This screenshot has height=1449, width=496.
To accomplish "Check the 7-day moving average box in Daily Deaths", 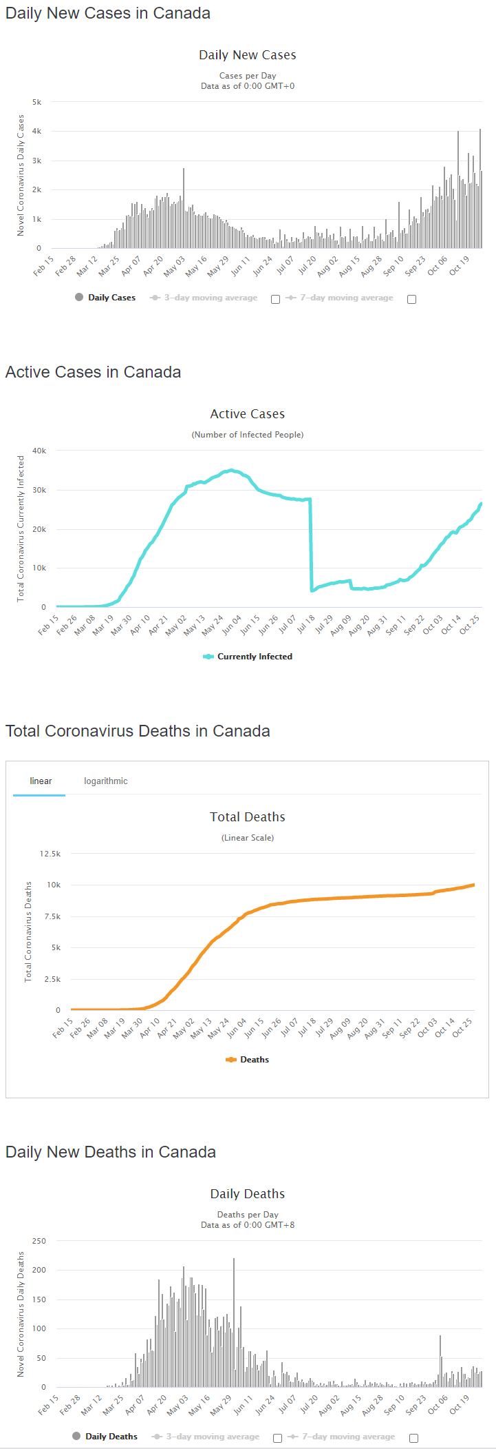I will tap(413, 1438).
